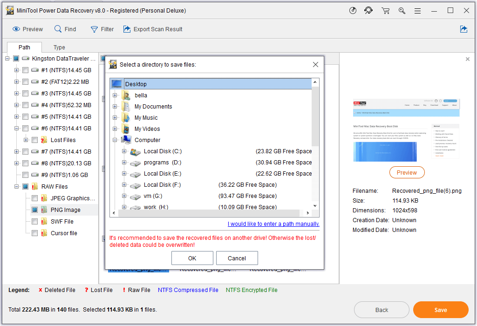The width and height of the screenshot is (477, 326).
Task: Close the preview pane
Action: pyautogui.click(x=468, y=59)
